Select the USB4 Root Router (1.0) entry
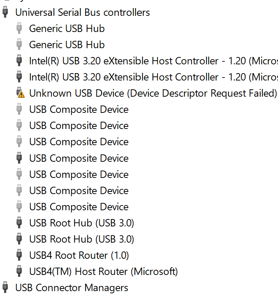This screenshot has width=278, height=297. click(x=79, y=255)
